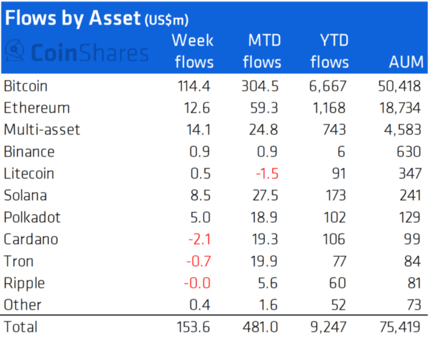Image resolution: width=429 pixels, height=338 pixels.
Task: Click Bitcoin's AUM value 50,418
Action: (x=399, y=86)
